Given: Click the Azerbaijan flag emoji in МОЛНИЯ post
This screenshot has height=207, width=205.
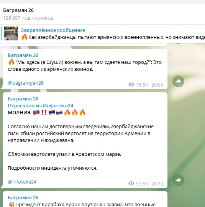Looking at the screenshot, I should pyautogui.click(x=36, y=112).
